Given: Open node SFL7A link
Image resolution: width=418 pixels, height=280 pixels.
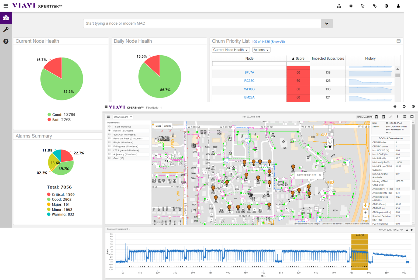Looking at the screenshot, I should point(249,72).
